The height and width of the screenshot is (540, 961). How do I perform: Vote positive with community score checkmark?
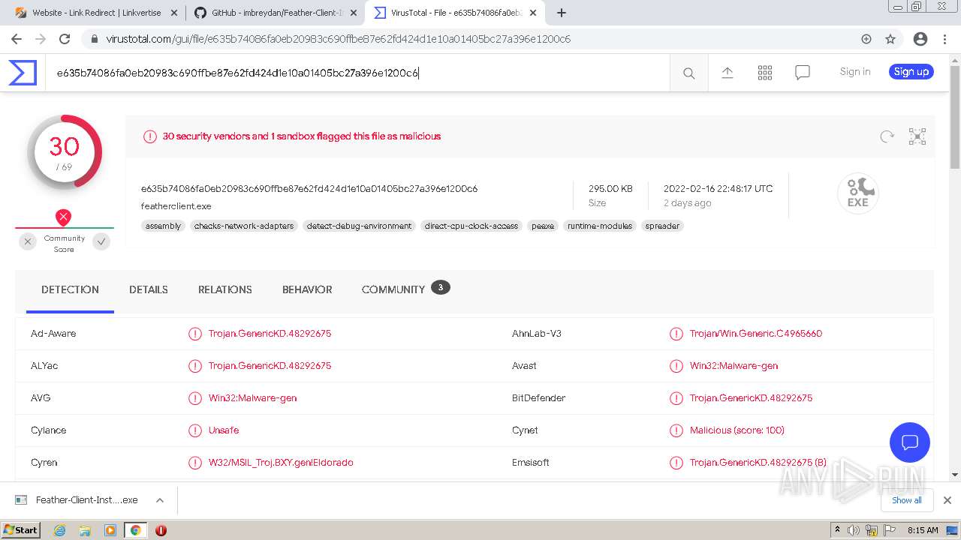click(x=101, y=241)
